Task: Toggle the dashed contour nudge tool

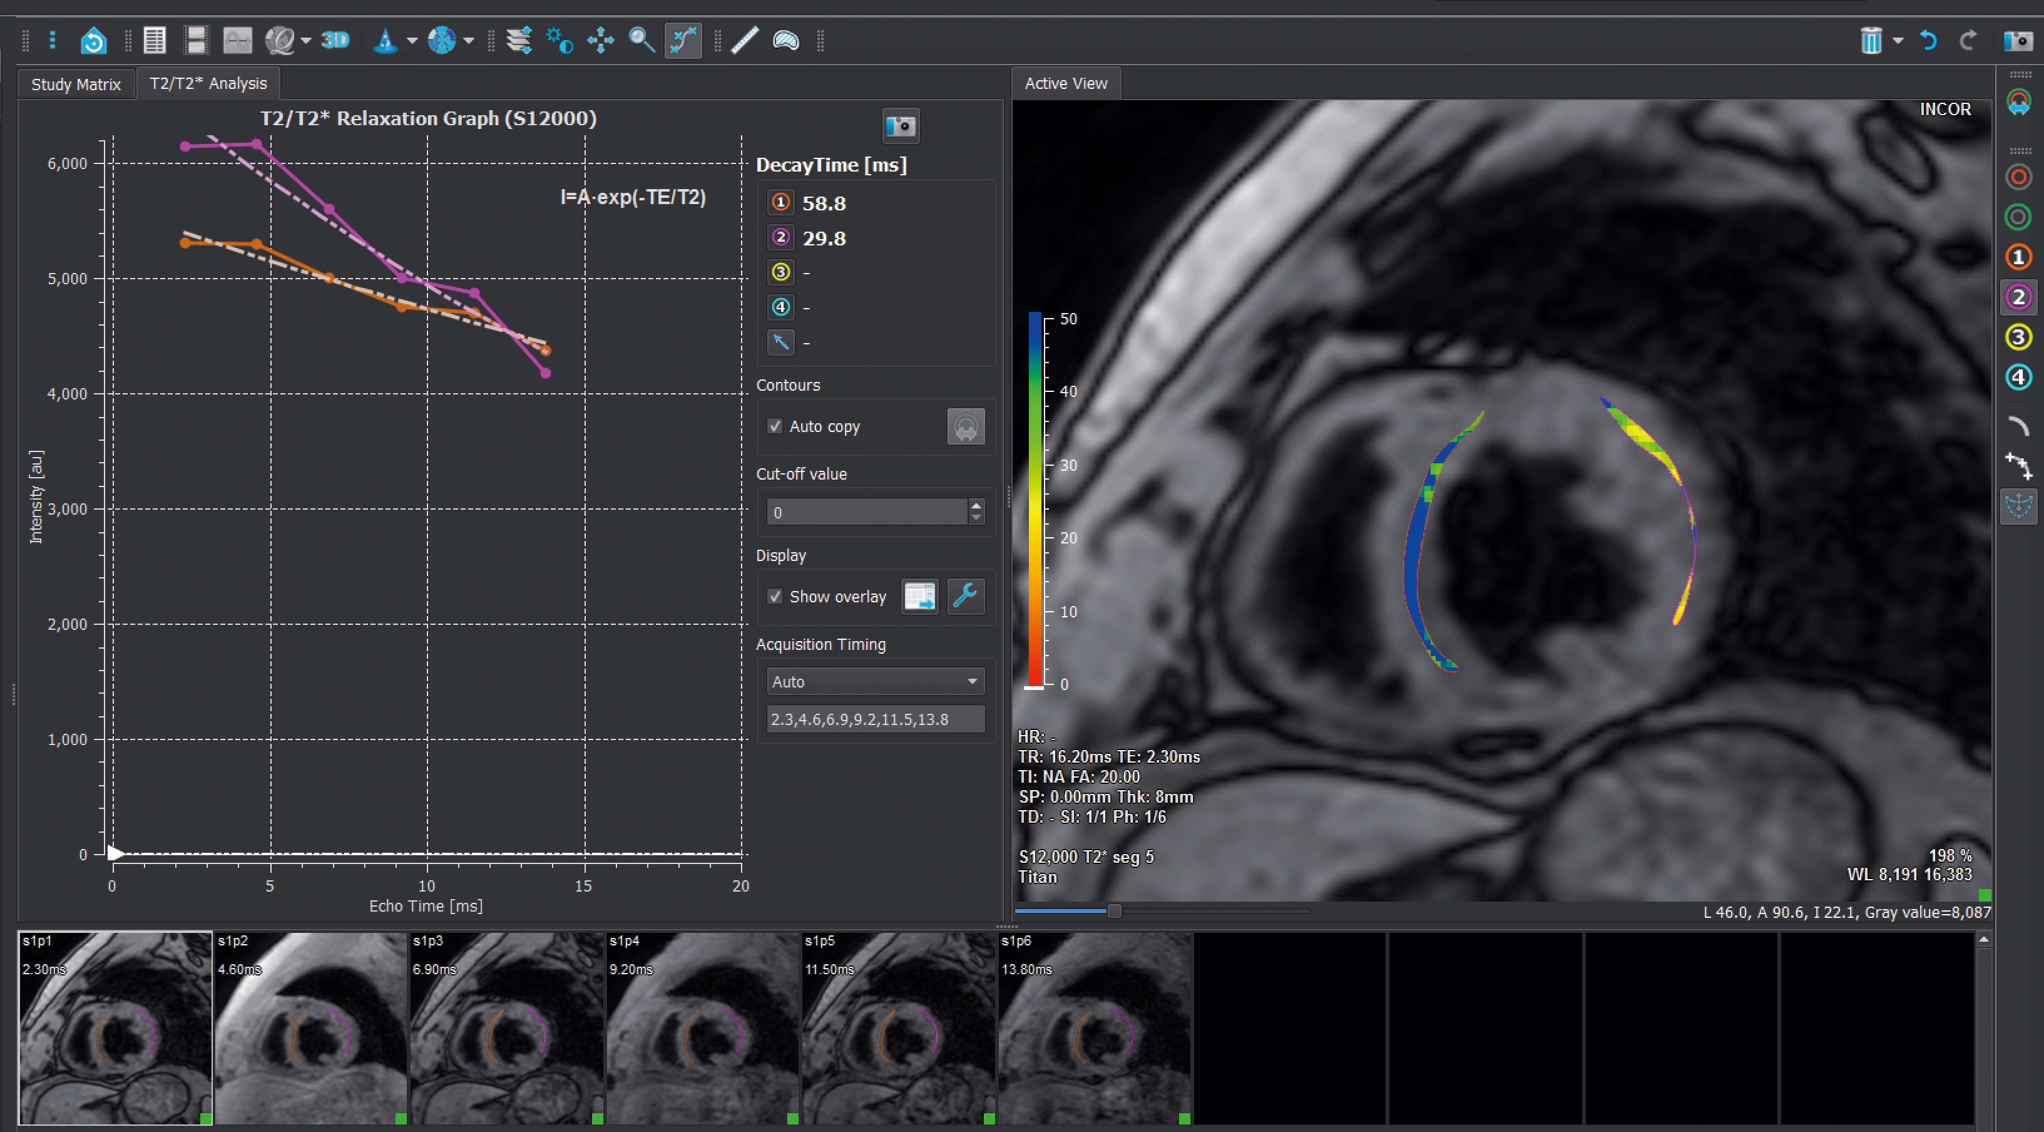Action: tap(2018, 506)
